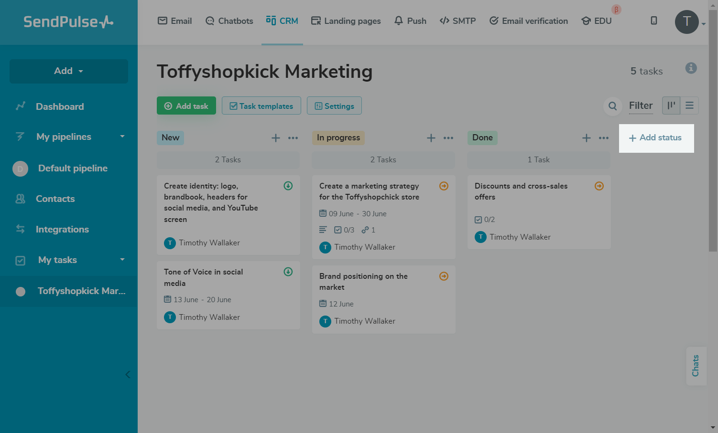Image resolution: width=718 pixels, height=433 pixels.
Task: Switch to list view layout
Action: [x=689, y=106]
